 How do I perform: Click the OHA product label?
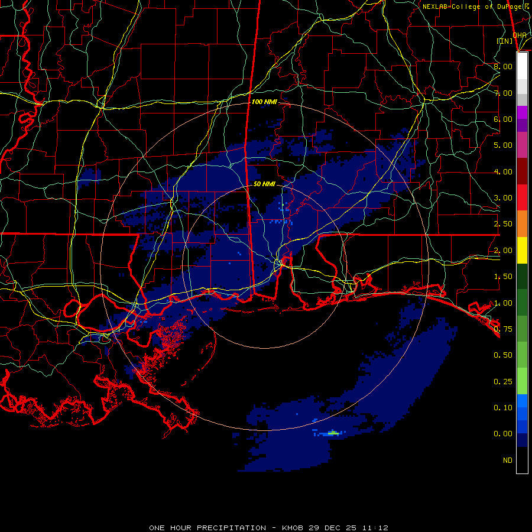point(520,35)
